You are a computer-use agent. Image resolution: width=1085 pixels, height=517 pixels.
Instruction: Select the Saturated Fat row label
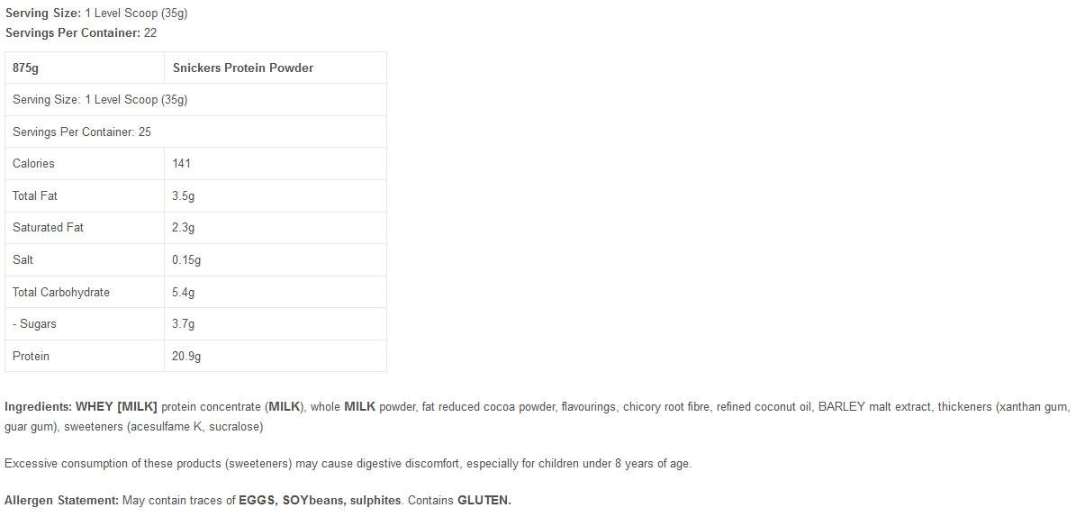(x=48, y=227)
